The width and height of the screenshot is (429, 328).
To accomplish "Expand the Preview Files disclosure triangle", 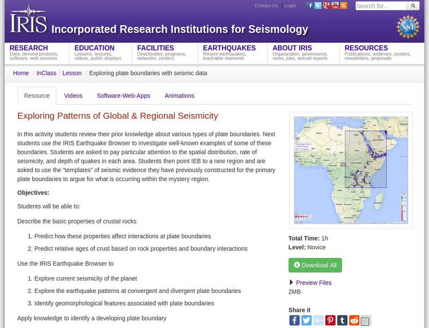I will 291,283.
